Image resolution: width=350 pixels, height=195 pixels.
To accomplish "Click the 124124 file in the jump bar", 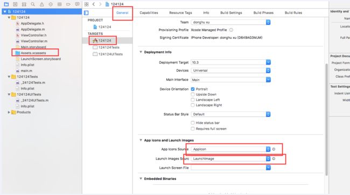I will [115, 4].
